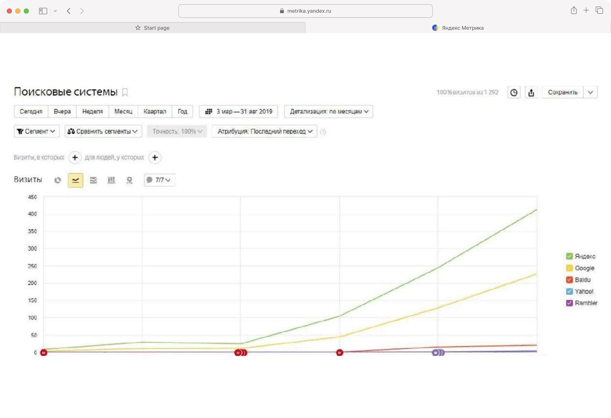611x418 pixels.
Task: Show the Safari tab overview
Action: click(599, 11)
